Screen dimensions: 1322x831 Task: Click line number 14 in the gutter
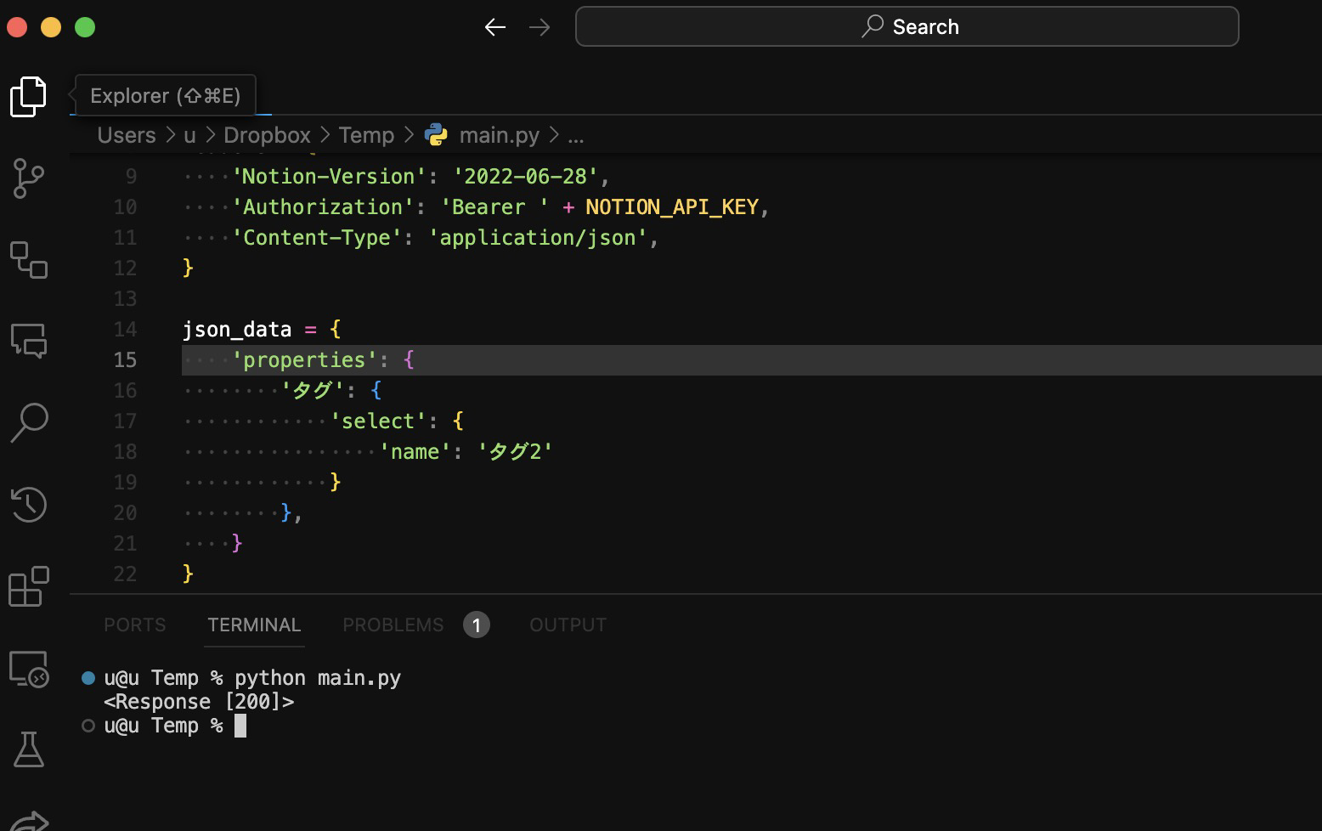point(125,330)
